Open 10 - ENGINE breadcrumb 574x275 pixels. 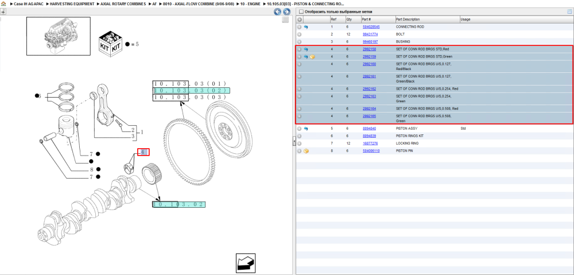pyautogui.click(x=250, y=3)
